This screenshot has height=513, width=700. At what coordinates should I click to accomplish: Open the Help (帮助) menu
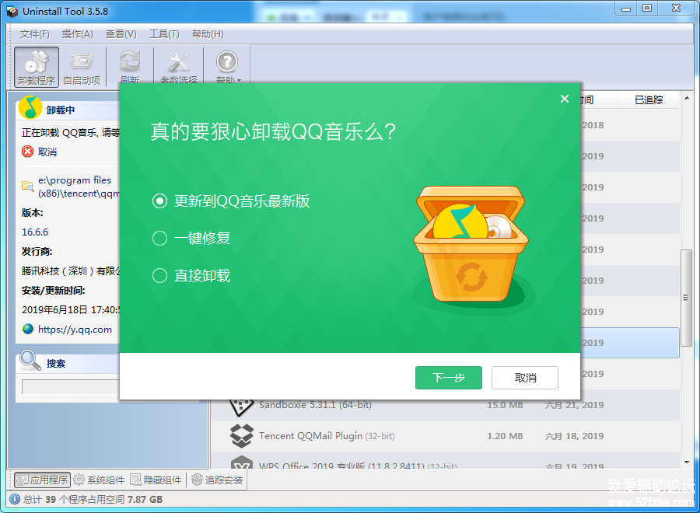[x=208, y=34]
